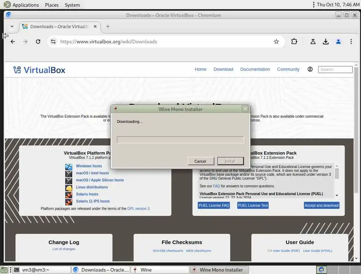Switch to the Wine taskbar entry
The height and width of the screenshot is (274, 361).
pos(160,270)
